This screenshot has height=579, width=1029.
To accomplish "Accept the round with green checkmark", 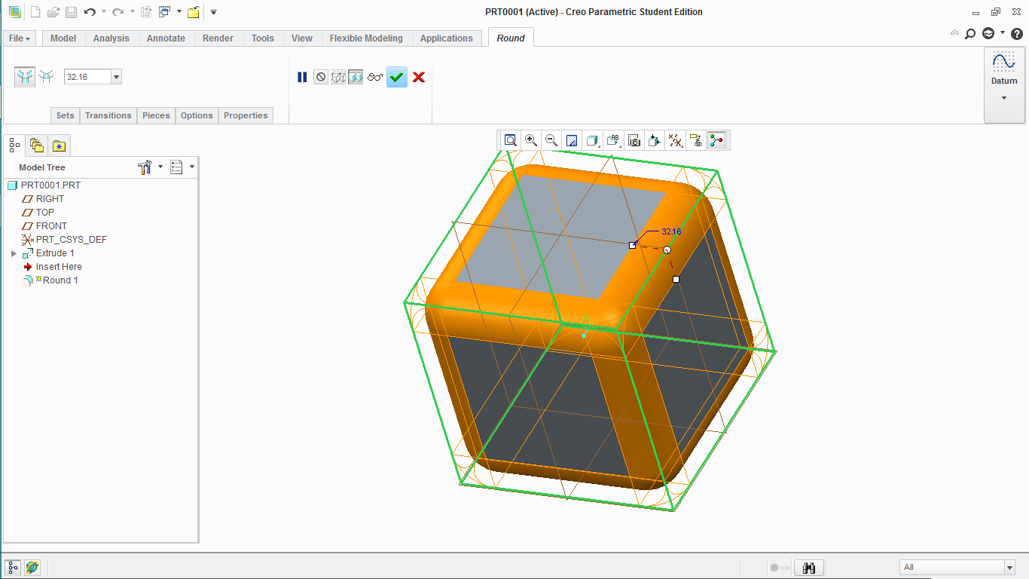I will coord(397,77).
